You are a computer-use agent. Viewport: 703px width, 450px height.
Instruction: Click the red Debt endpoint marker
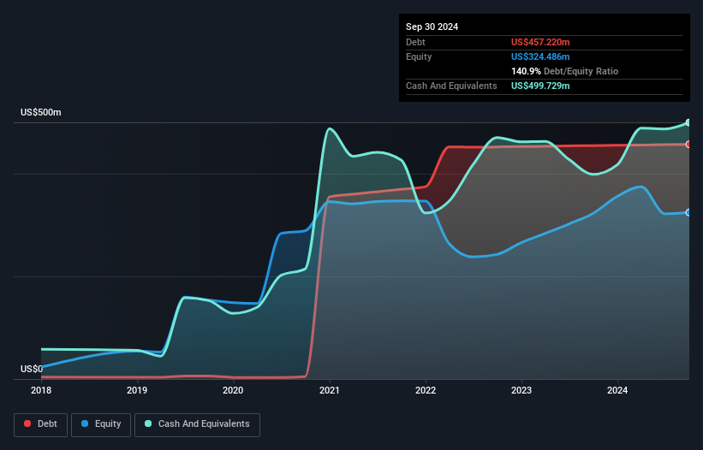(688, 145)
